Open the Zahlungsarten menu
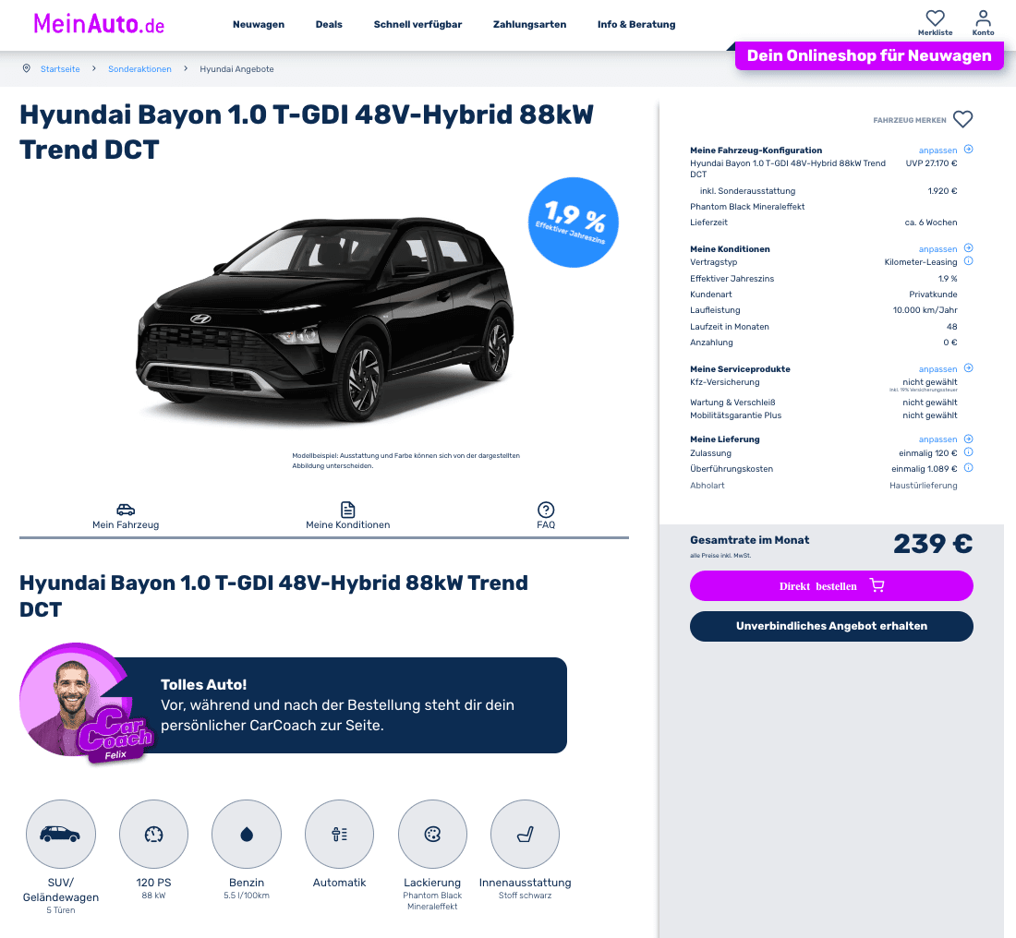 (530, 25)
